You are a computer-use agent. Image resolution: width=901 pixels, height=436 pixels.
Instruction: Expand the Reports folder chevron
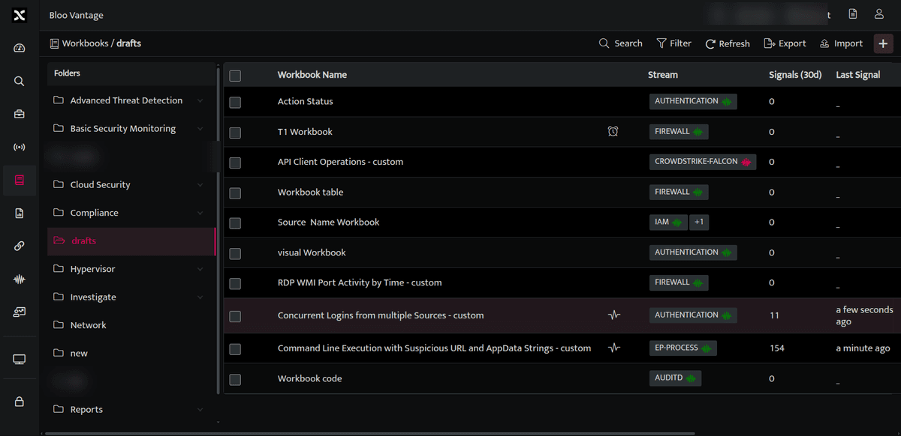pyautogui.click(x=200, y=410)
